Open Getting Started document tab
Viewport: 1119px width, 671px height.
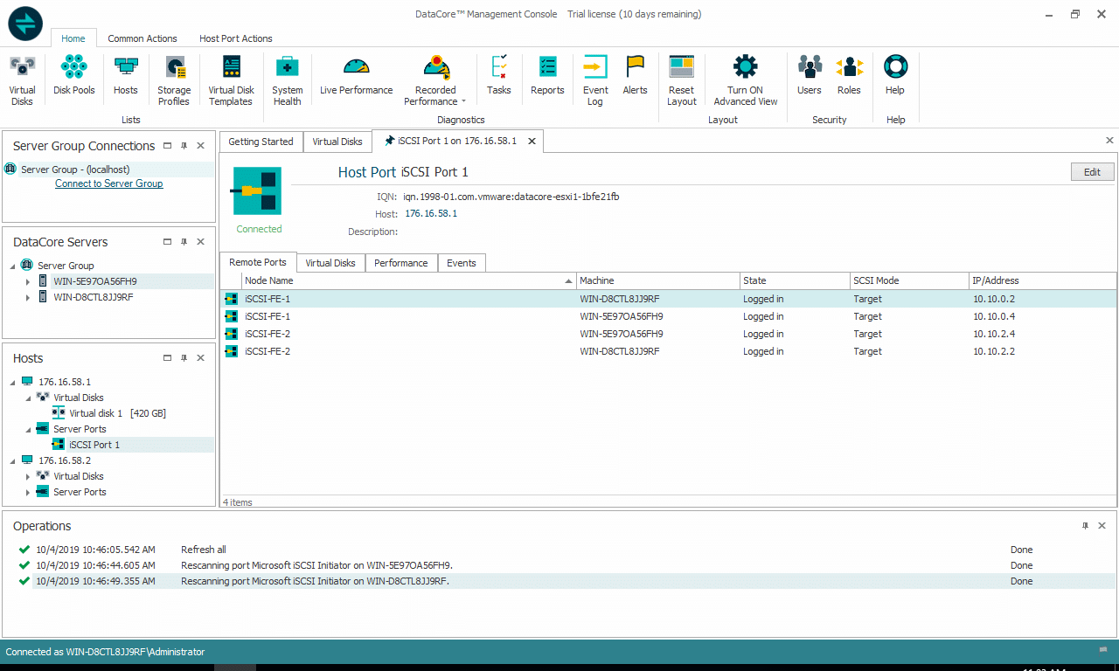261,142
